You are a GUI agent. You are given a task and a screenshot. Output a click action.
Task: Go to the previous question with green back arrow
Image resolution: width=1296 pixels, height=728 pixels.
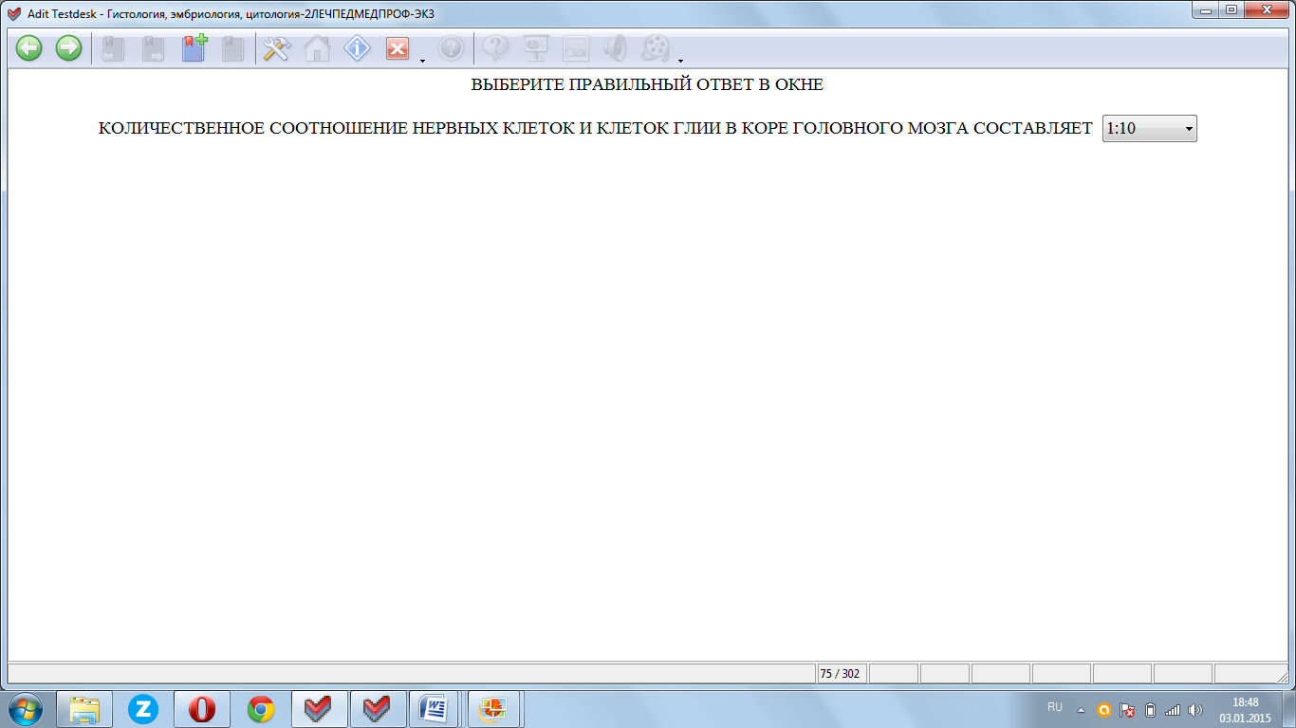[x=29, y=48]
